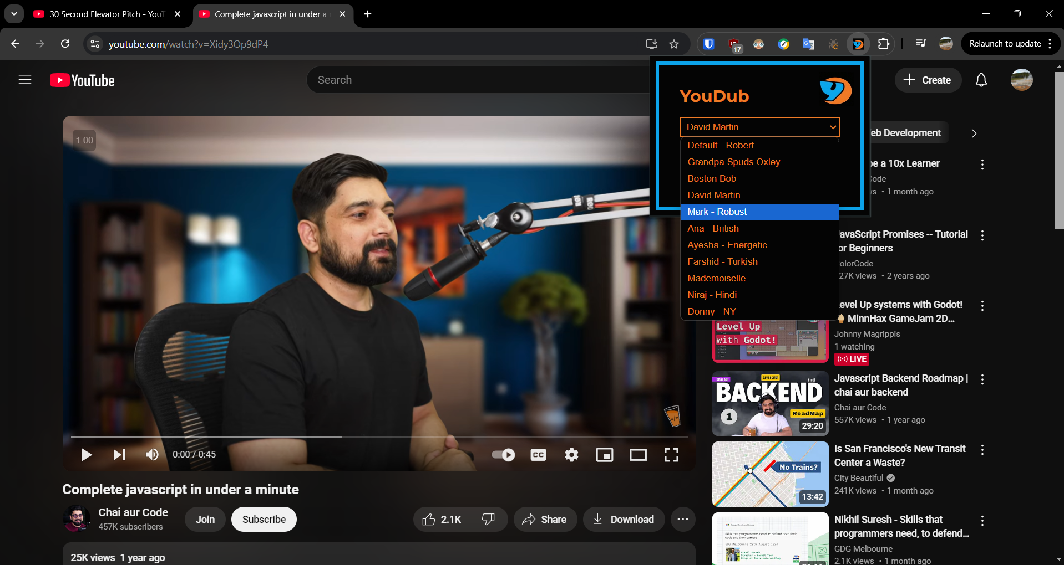Select Niraj - Hindi voice
Image resolution: width=1064 pixels, height=565 pixels.
pyautogui.click(x=759, y=295)
